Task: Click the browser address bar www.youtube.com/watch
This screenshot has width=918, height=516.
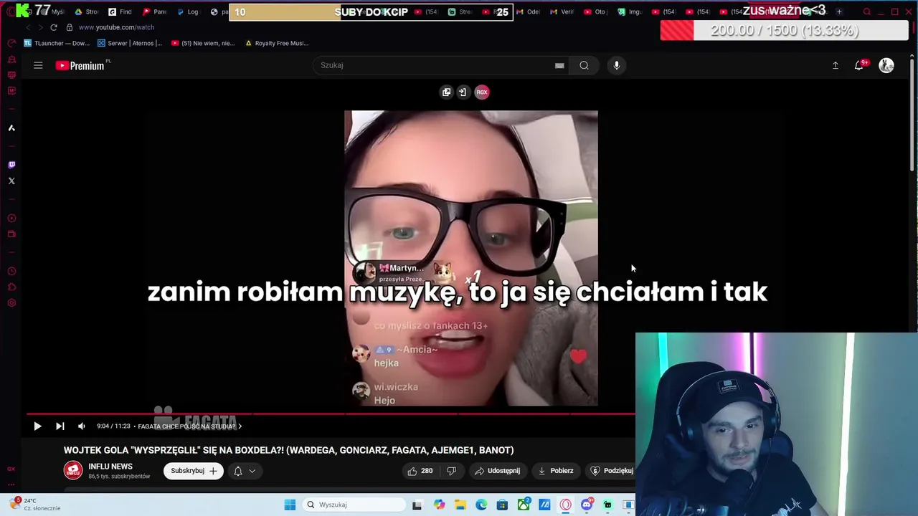Action: tap(116, 27)
